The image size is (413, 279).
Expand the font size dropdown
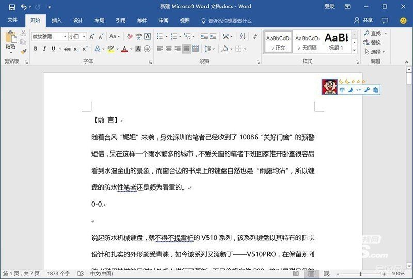(x=84, y=36)
